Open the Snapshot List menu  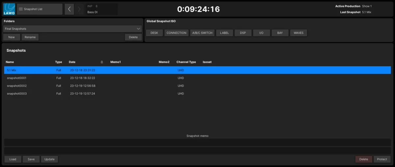click(x=40, y=9)
